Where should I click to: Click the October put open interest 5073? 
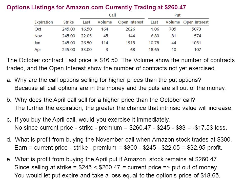196,29
